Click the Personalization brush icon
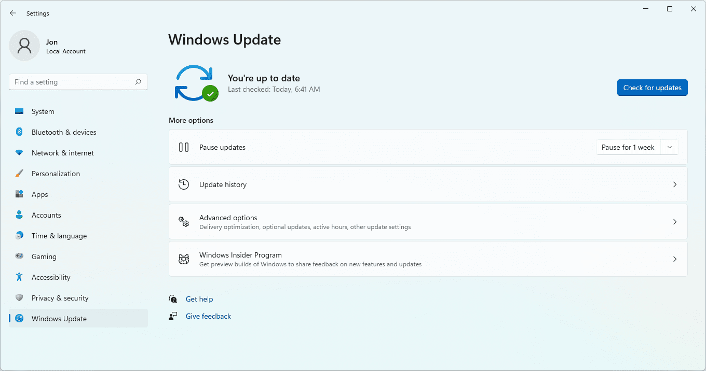Viewport: 706px width, 371px height. pos(20,173)
